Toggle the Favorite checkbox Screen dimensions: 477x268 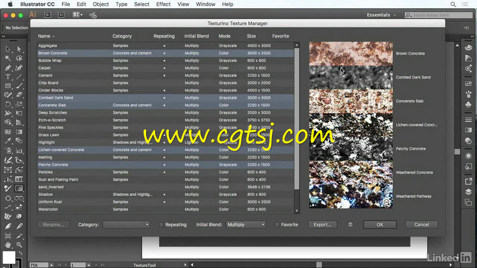277,225
